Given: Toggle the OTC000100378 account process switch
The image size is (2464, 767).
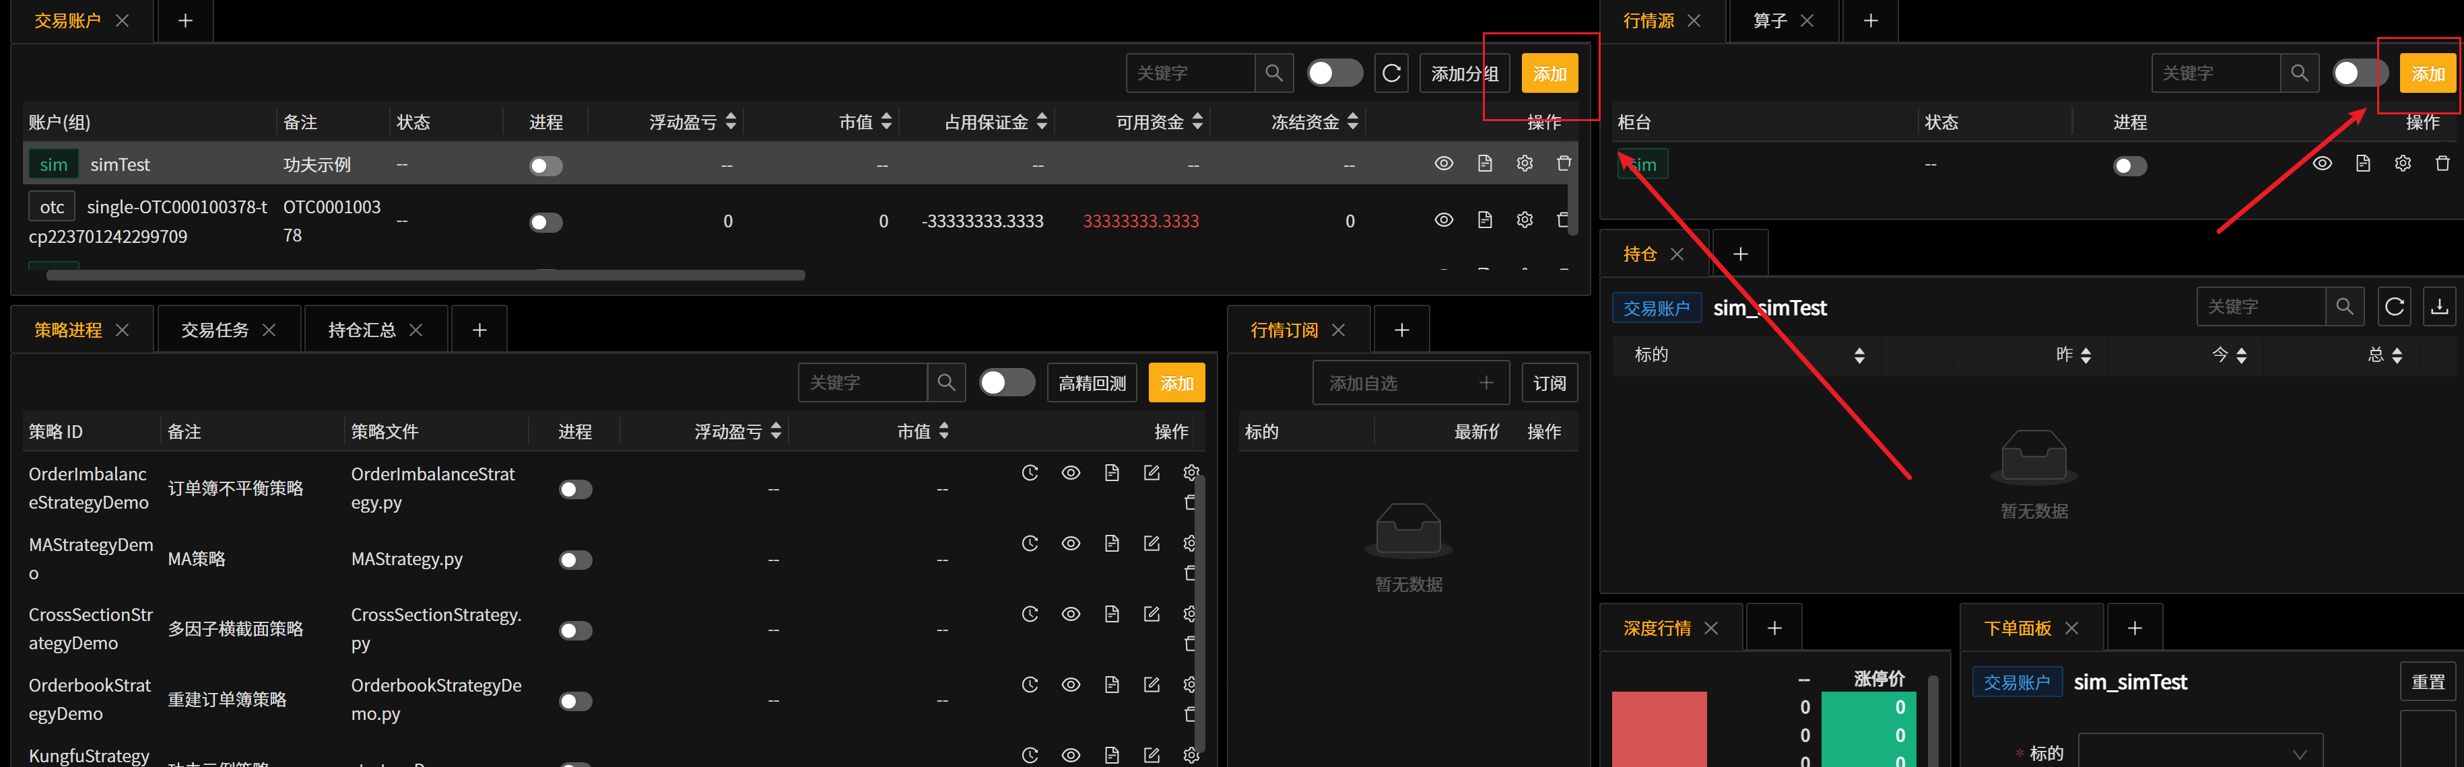Looking at the screenshot, I should pyautogui.click(x=546, y=223).
